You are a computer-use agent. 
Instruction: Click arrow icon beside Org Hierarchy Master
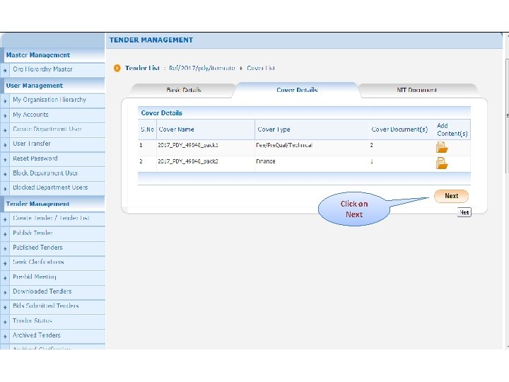(x=5, y=71)
